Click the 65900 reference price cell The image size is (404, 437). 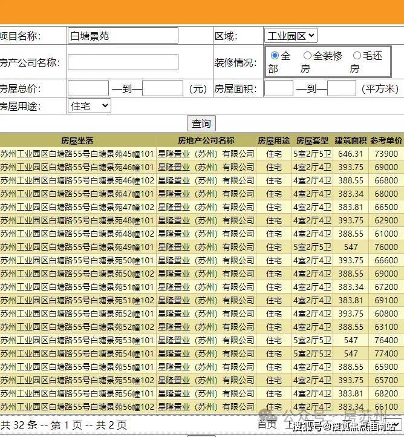386,367
